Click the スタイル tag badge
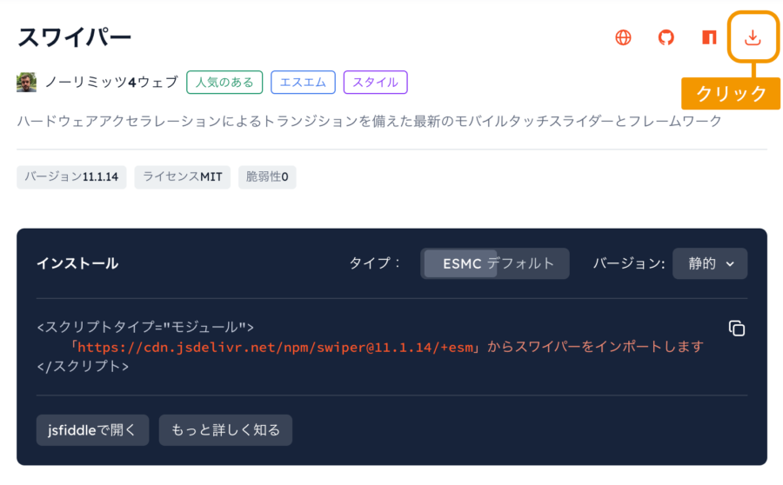Screen dimensions: 783x485 click(376, 83)
